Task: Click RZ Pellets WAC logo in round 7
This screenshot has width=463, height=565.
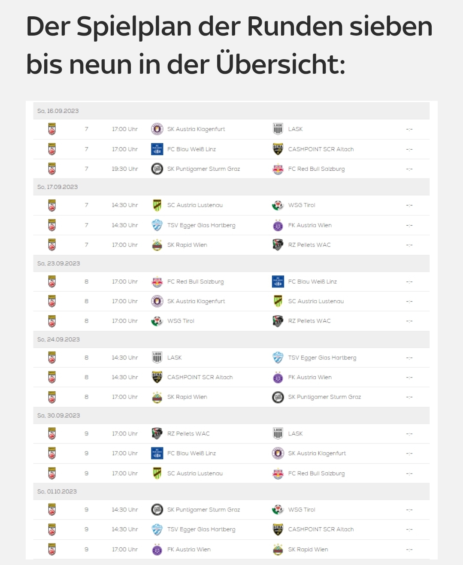Action: (278, 245)
